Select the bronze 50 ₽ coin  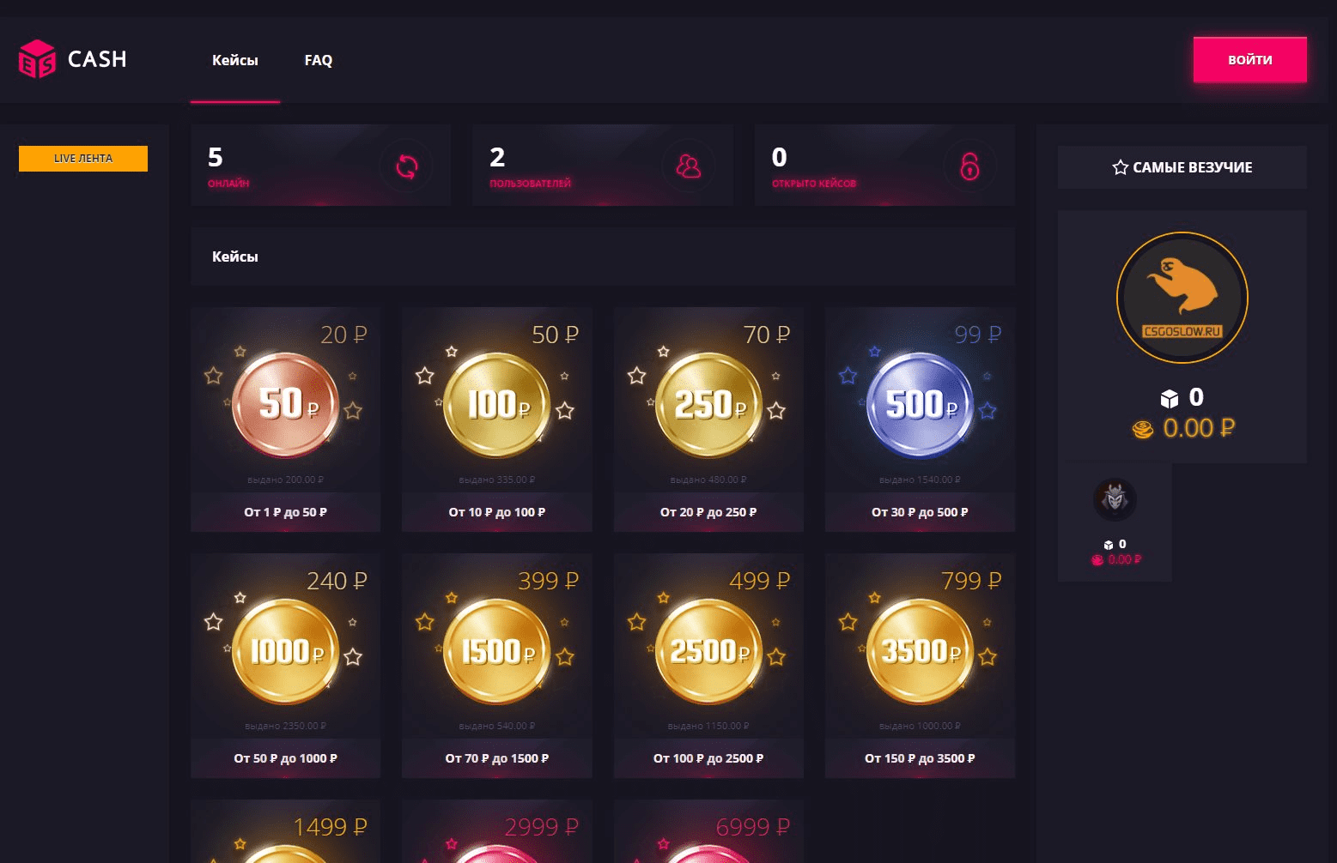286,404
